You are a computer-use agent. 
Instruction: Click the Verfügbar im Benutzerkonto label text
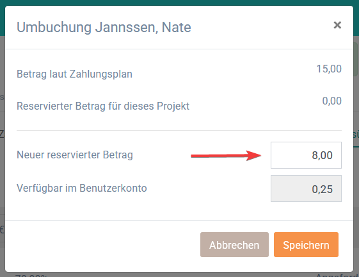coord(82,188)
